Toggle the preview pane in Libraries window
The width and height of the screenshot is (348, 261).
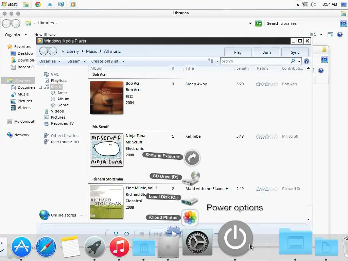[330, 35]
